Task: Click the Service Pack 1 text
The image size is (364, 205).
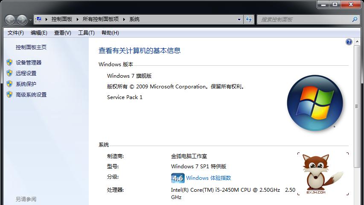Action: [x=125, y=97]
